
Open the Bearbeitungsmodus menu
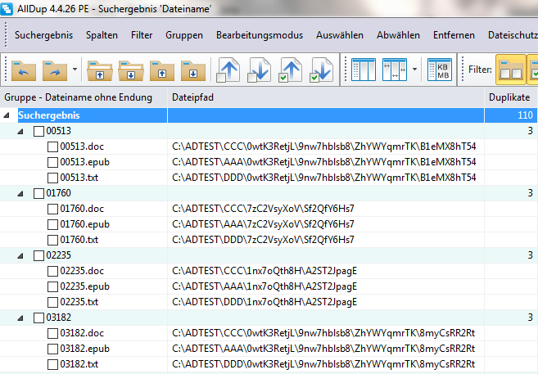259,35
